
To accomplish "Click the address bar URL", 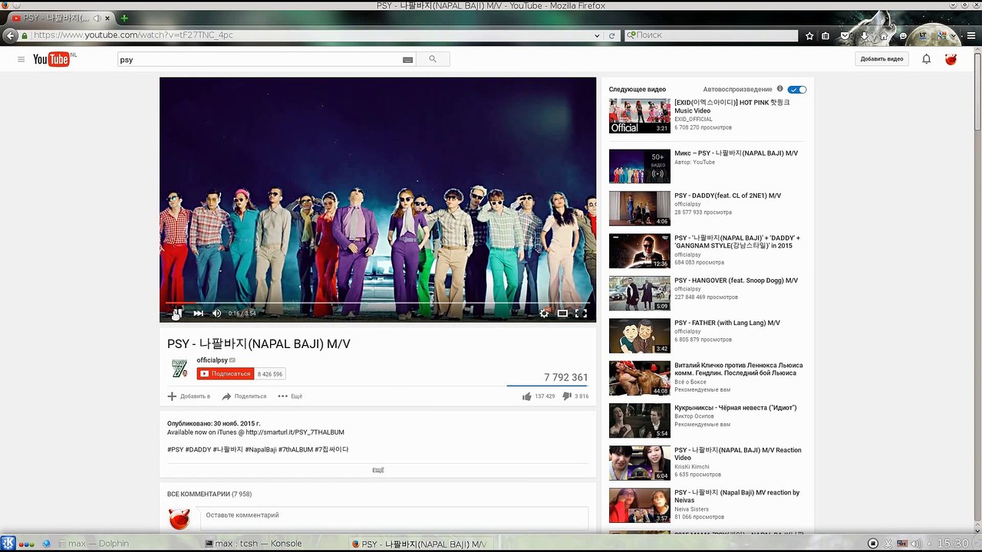I will [x=133, y=35].
